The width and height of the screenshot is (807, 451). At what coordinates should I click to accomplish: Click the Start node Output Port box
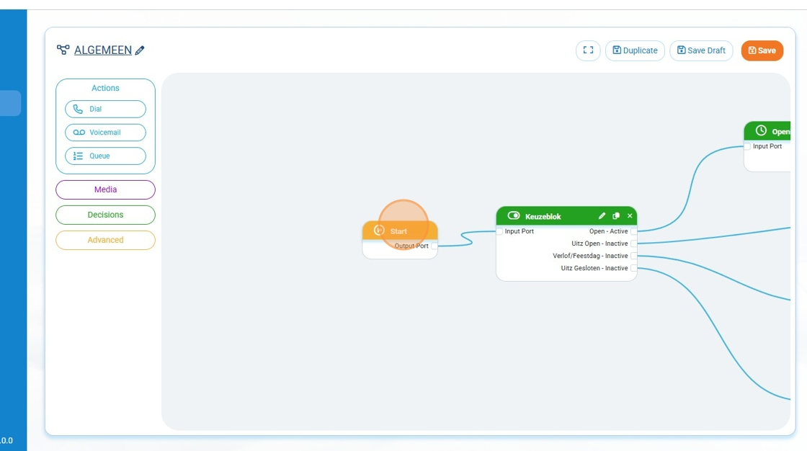tap(434, 246)
